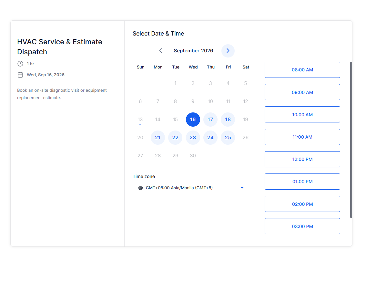This screenshot has width=366, height=283.
Task: Click the September 2026 month label
Action: pos(193,51)
